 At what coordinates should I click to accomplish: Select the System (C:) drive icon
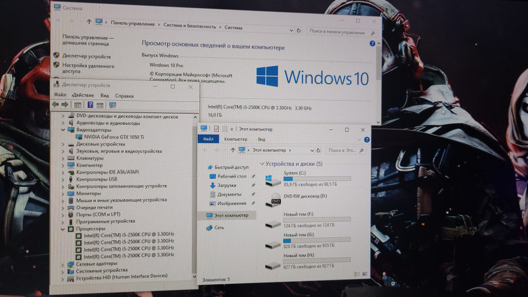coord(273,180)
